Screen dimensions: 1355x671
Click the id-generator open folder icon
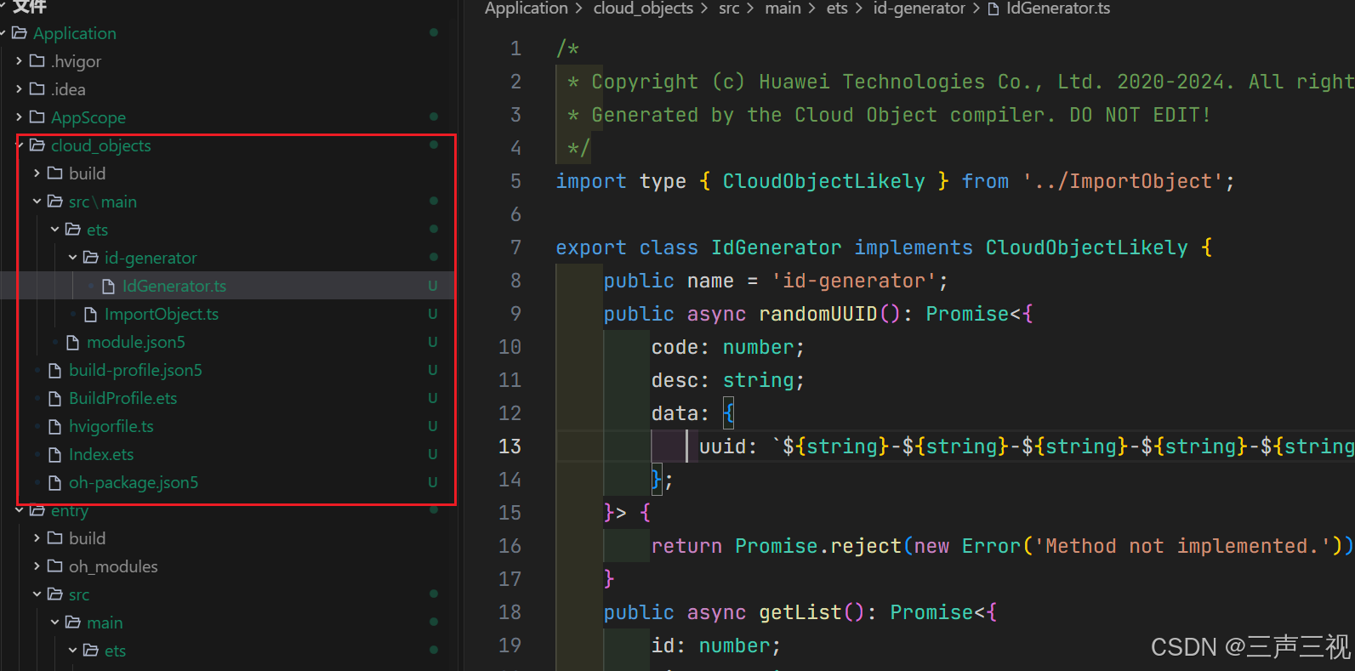[91, 258]
